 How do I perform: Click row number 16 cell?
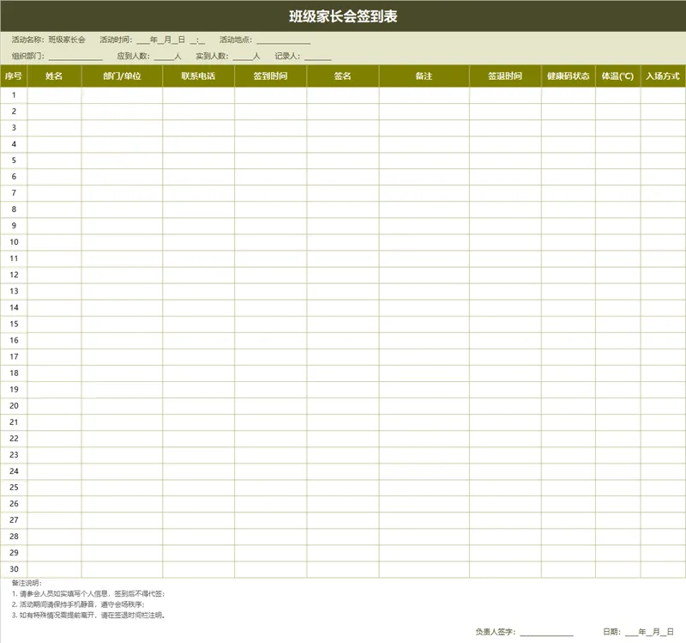tap(14, 340)
